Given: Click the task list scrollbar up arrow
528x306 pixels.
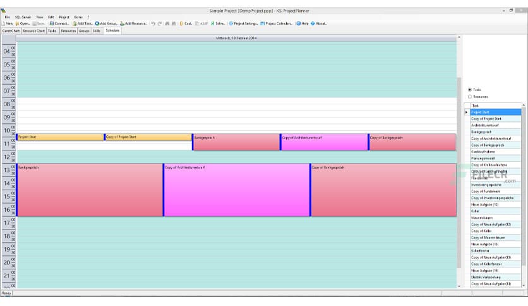Looking at the screenshot, I should pyautogui.click(x=524, y=106).
